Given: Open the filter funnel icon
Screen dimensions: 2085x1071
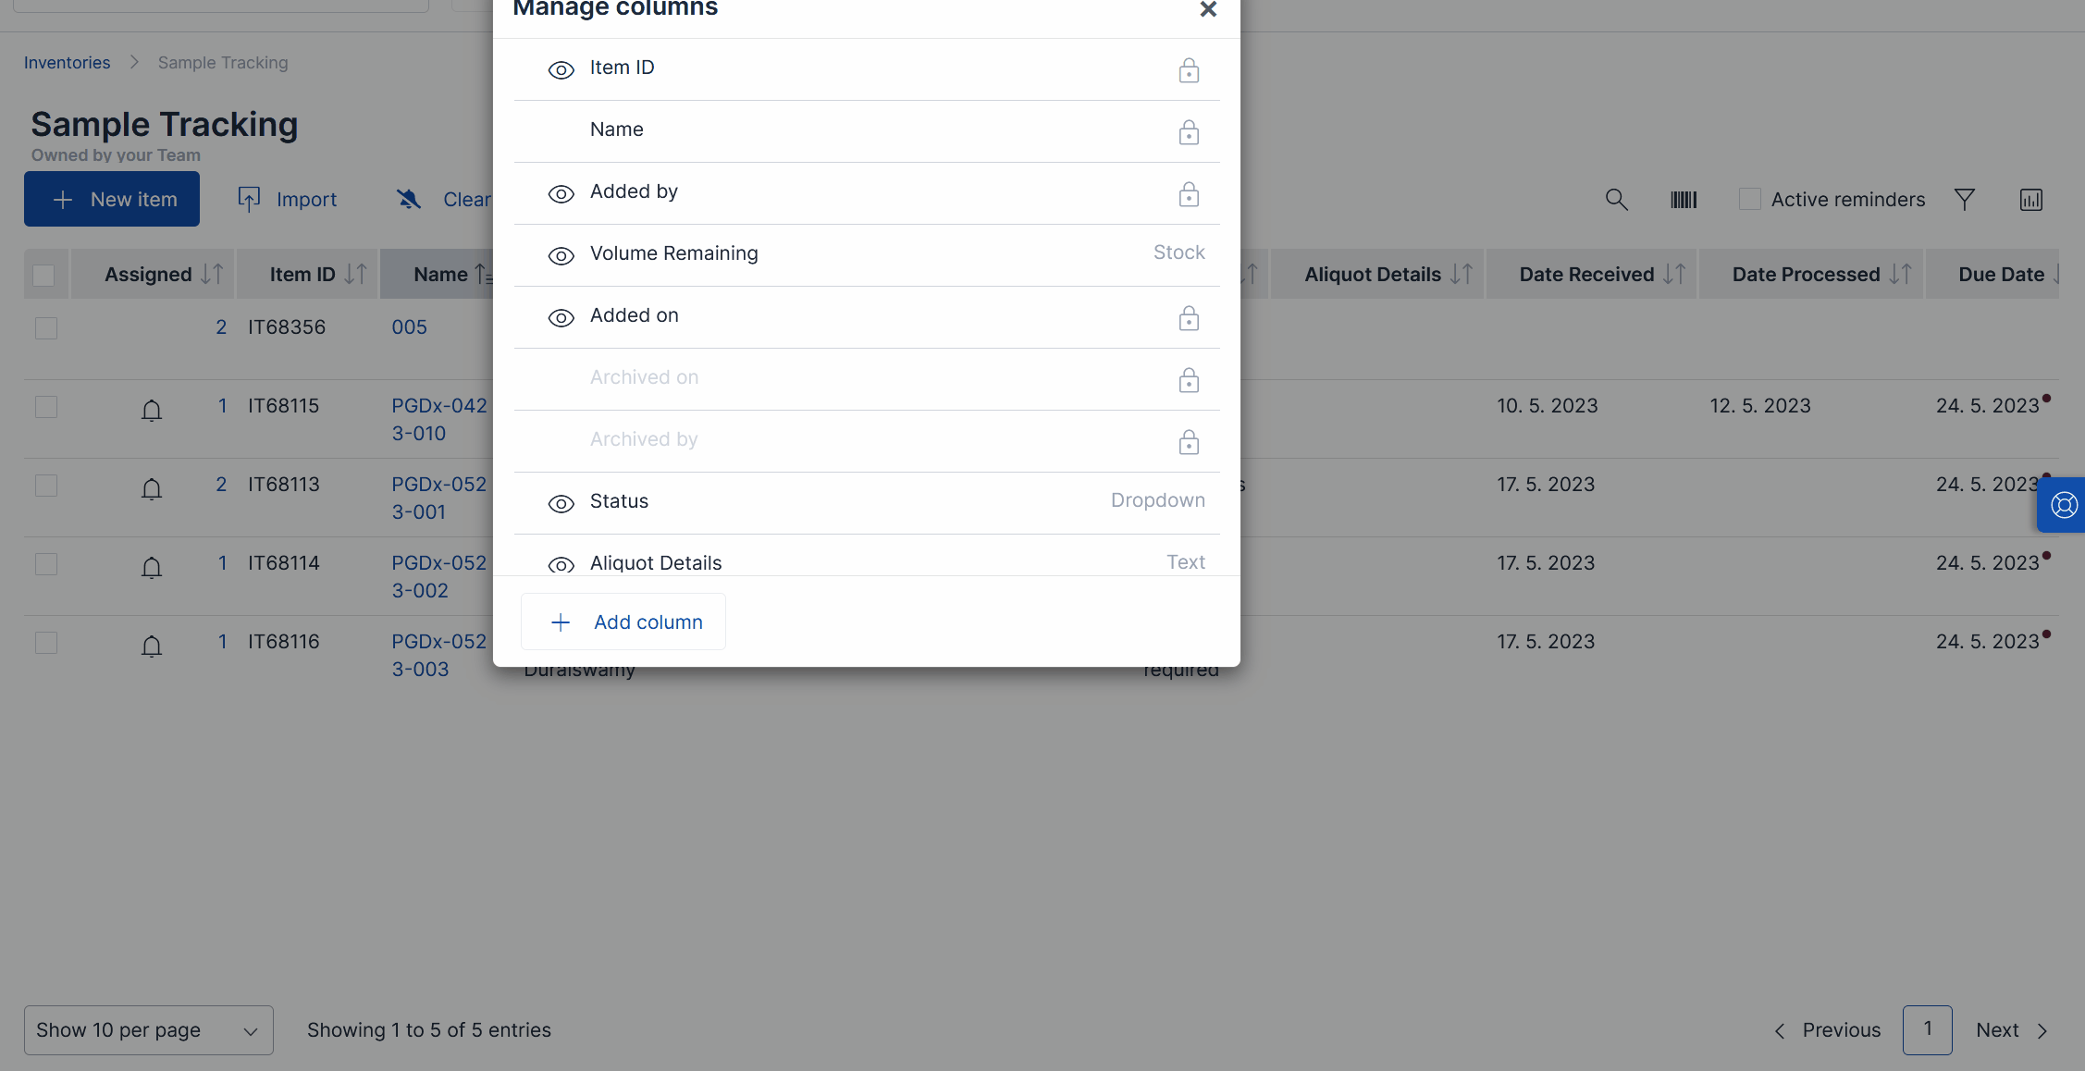Looking at the screenshot, I should click(x=1964, y=200).
